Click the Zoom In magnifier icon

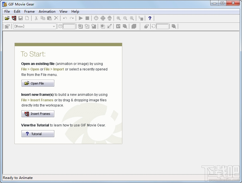(119, 18)
